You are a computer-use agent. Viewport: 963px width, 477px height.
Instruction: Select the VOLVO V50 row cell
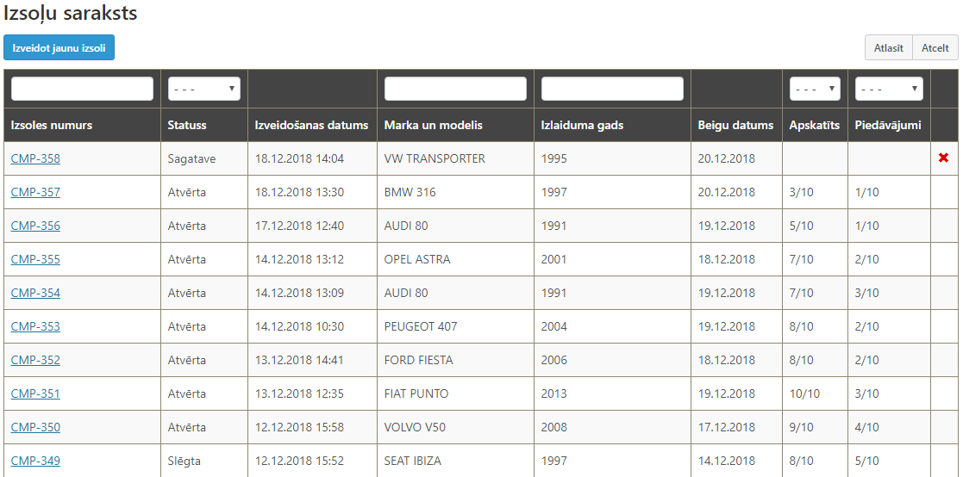(415, 427)
